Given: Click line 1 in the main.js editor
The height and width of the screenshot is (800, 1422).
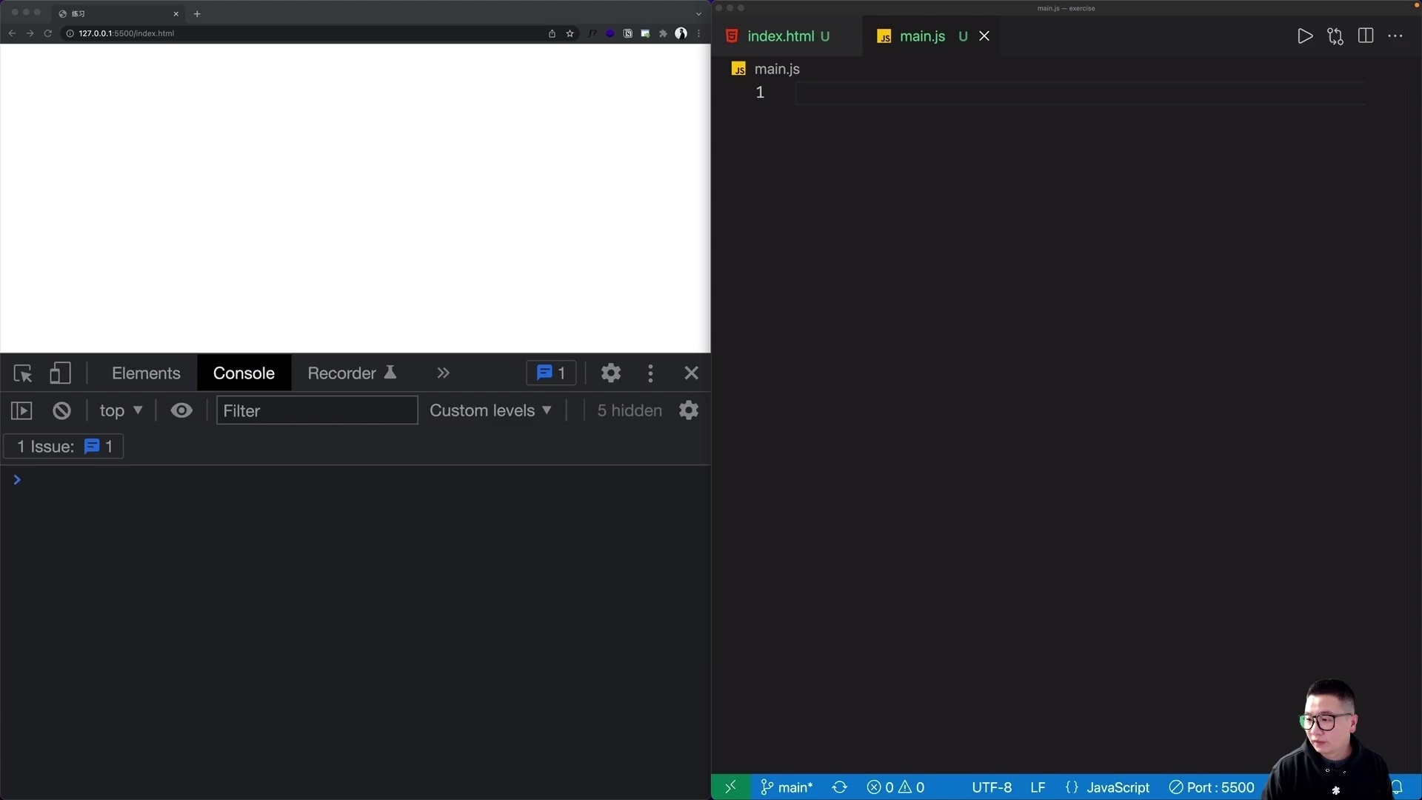Looking at the screenshot, I should tap(1080, 93).
